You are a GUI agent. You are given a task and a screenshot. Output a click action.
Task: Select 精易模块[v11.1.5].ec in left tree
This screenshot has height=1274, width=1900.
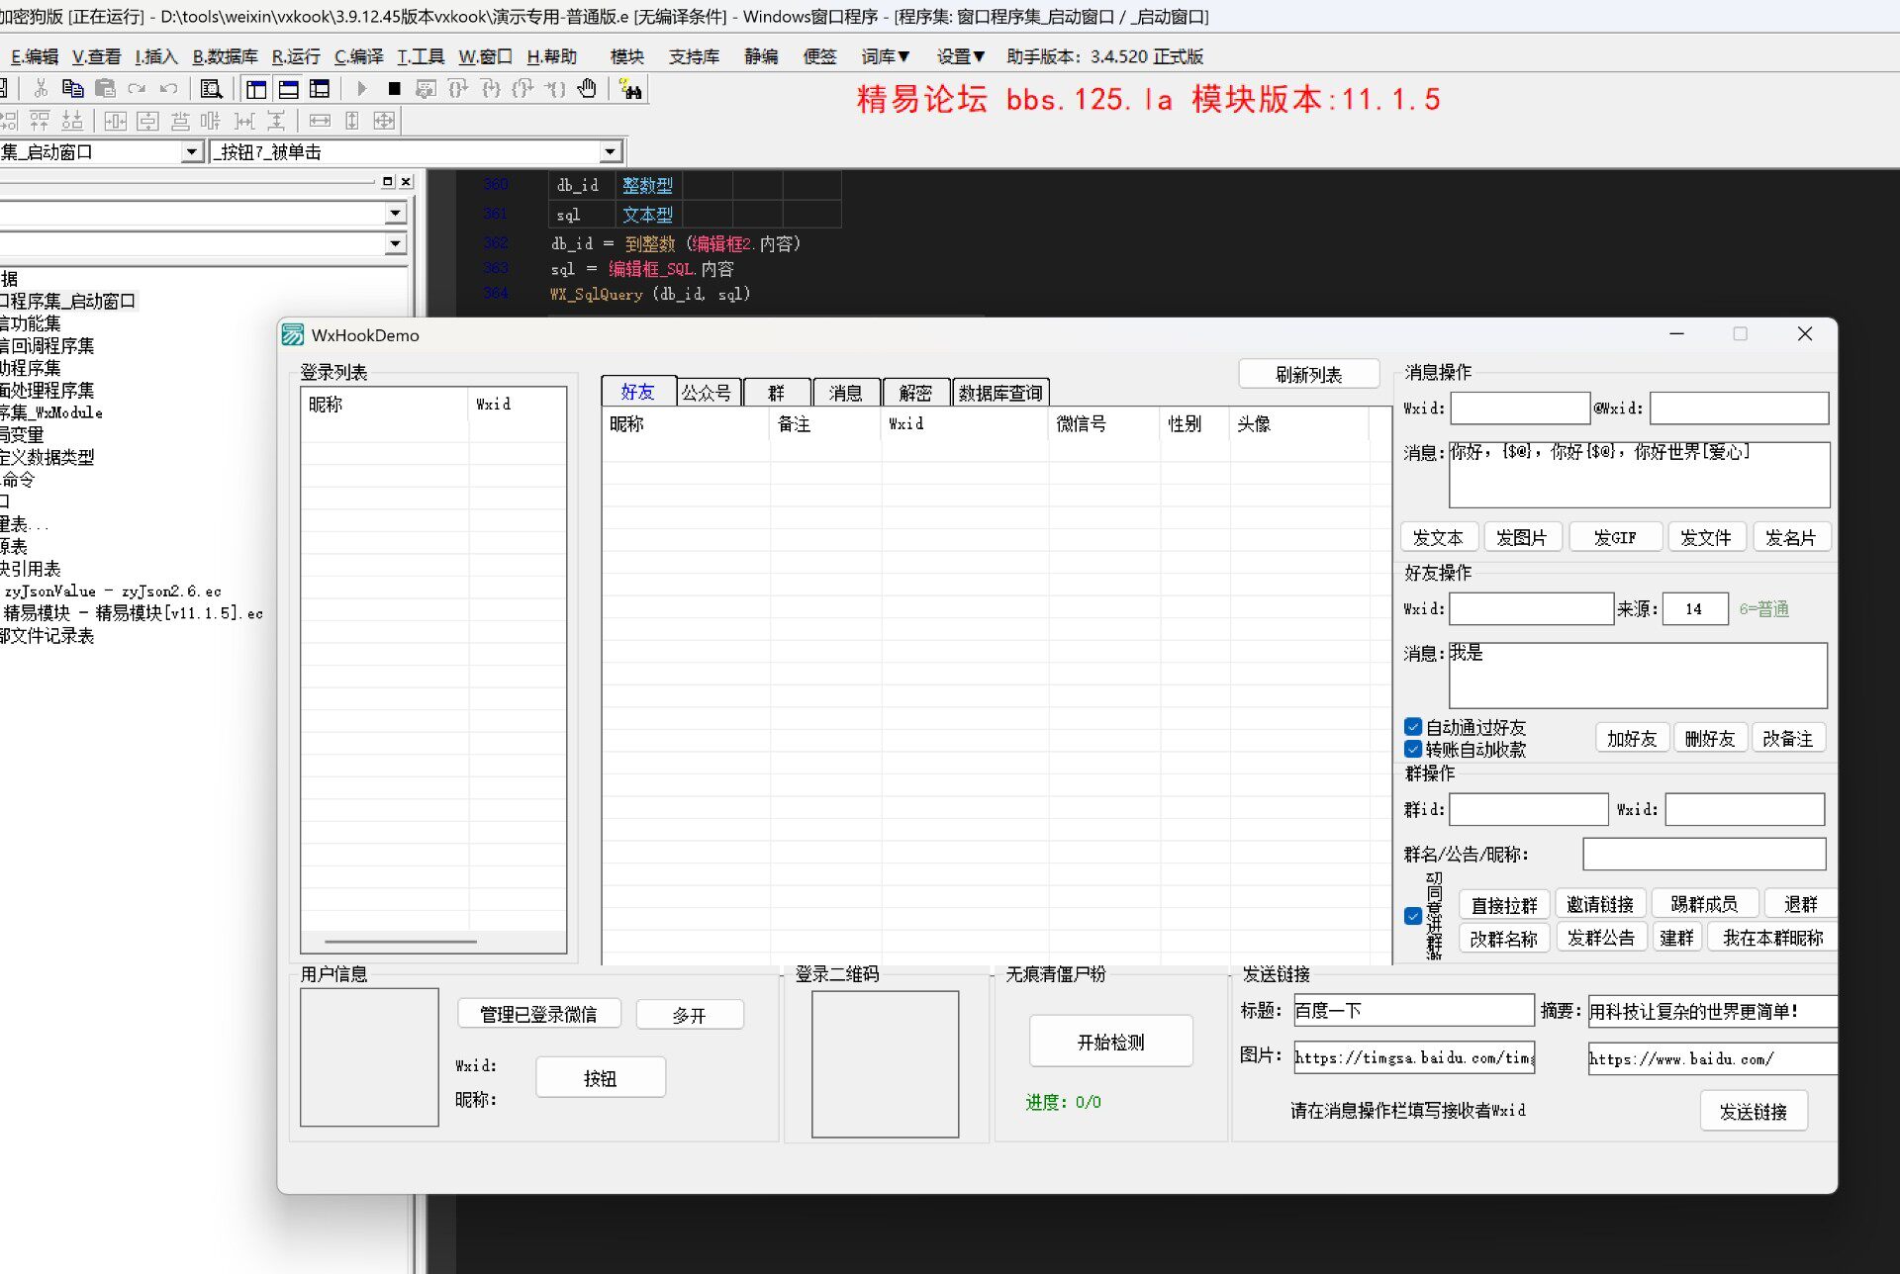(134, 613)
